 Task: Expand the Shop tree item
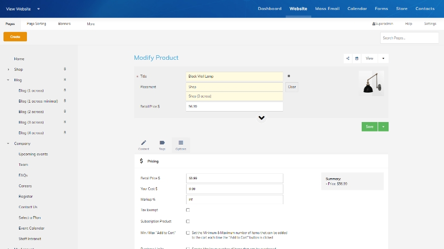tap(8, 70)
